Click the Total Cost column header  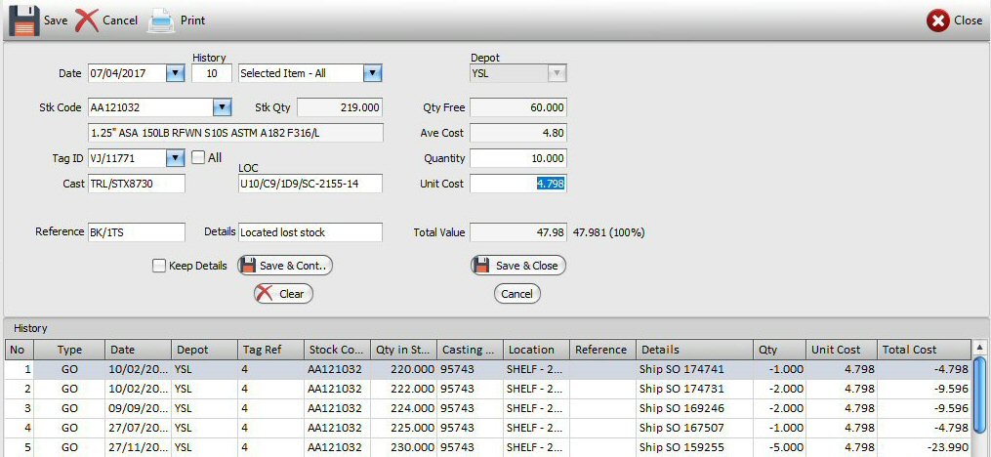coord(925,350)
